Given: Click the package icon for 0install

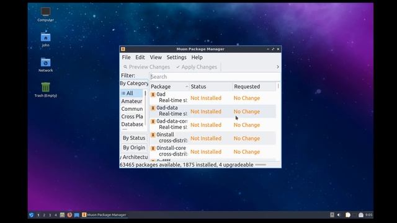Looking at the screenshot, I should point(153,135).
